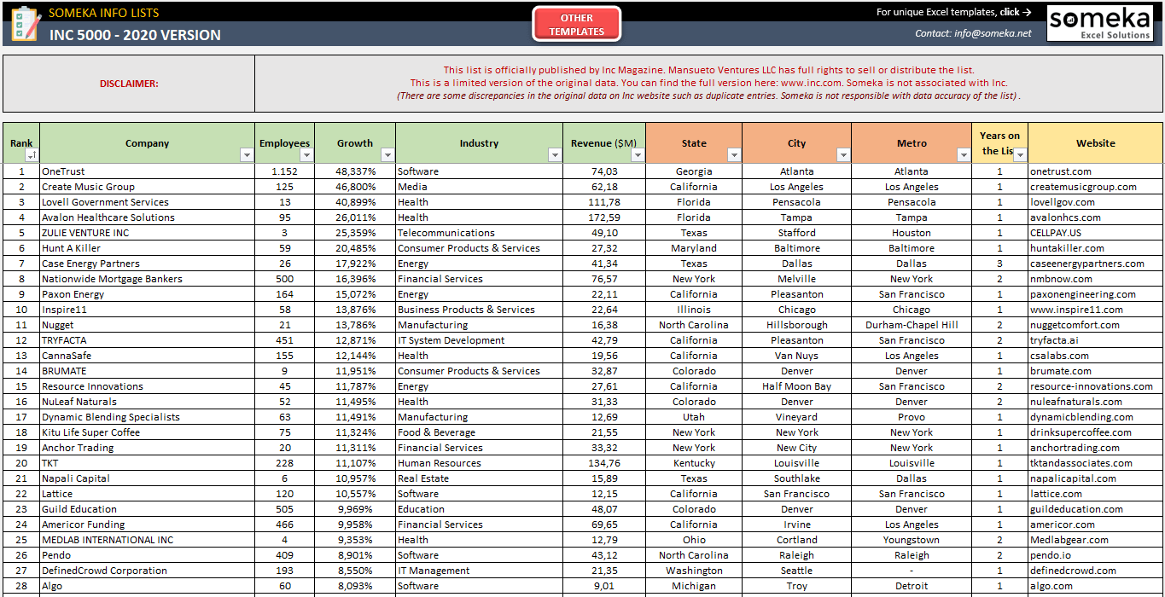Open the Metro column filter dropdown

964,155
